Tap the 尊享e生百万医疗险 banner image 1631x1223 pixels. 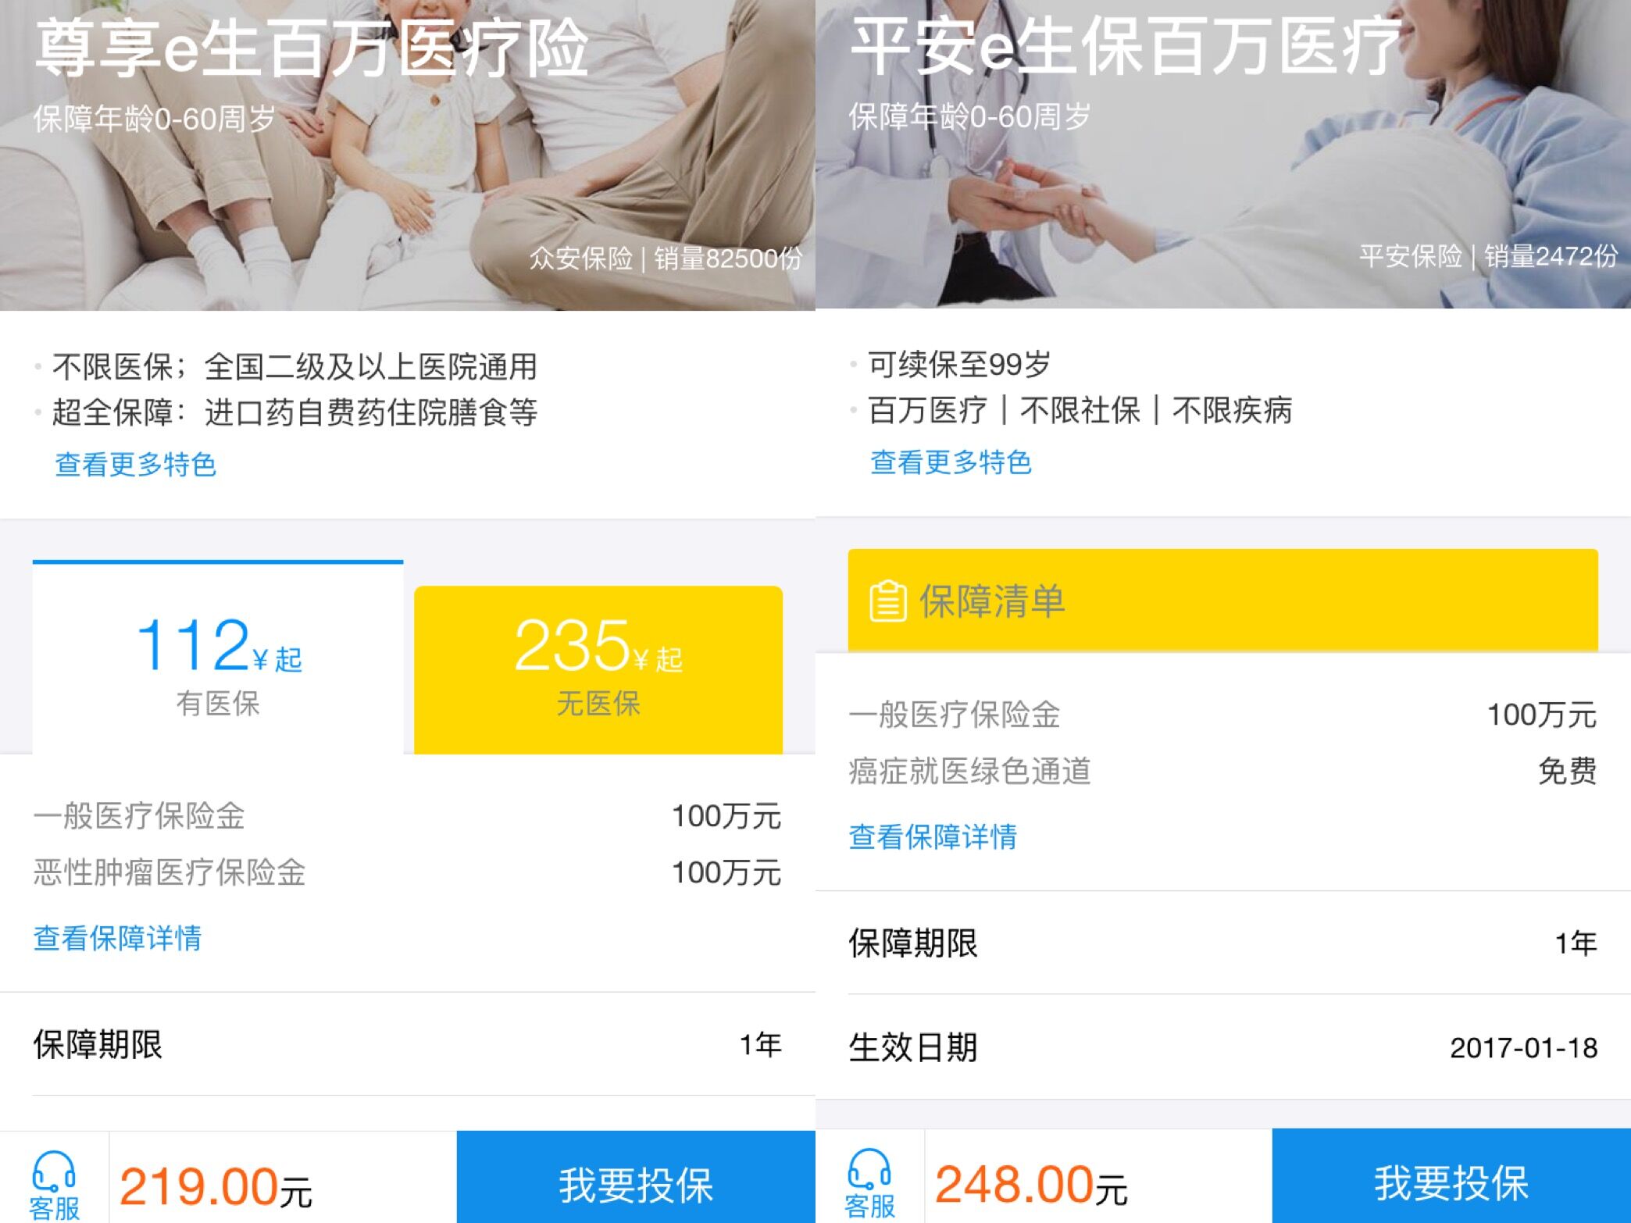[408, 156]
